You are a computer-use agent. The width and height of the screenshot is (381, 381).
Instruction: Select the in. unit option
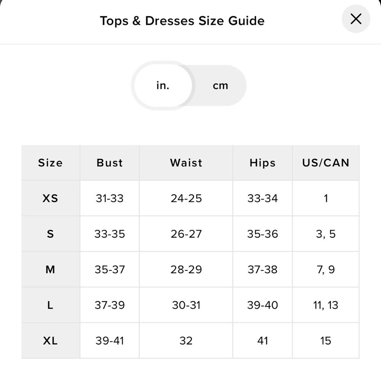(x=163, y=86)
